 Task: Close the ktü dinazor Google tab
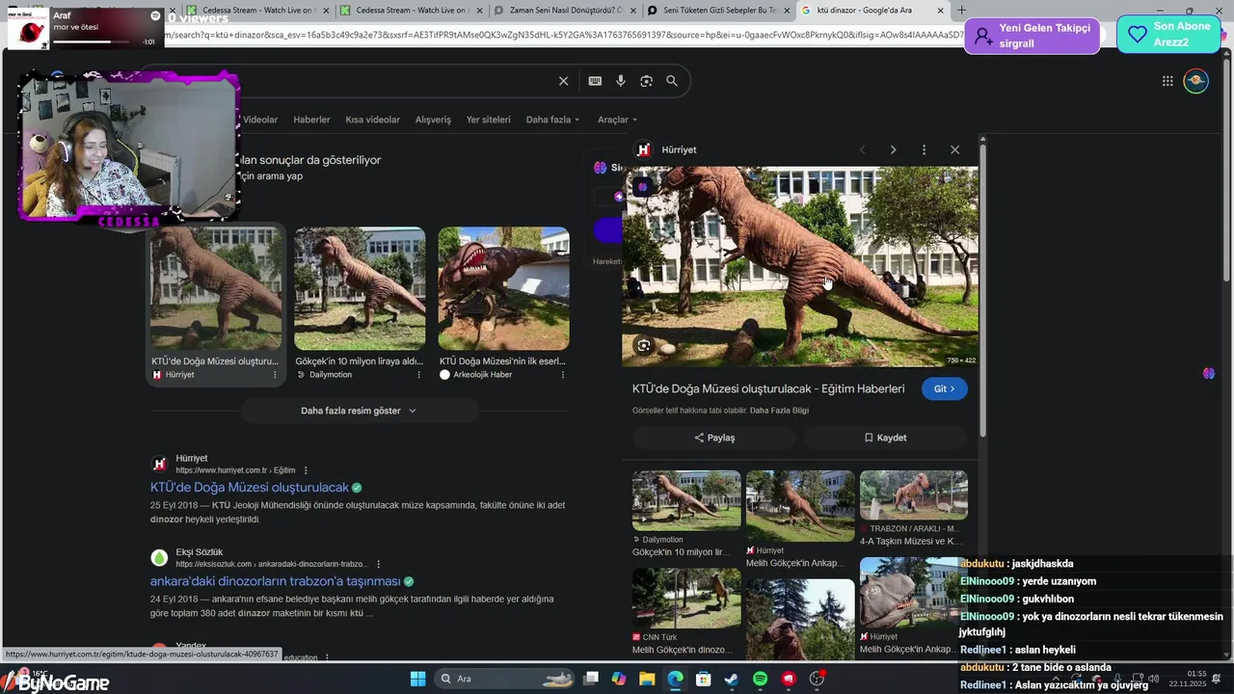[x=941, y=11]
